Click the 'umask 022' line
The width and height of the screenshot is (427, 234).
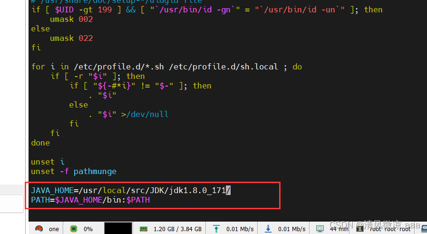pyautogui.click(x=71, y=38)
